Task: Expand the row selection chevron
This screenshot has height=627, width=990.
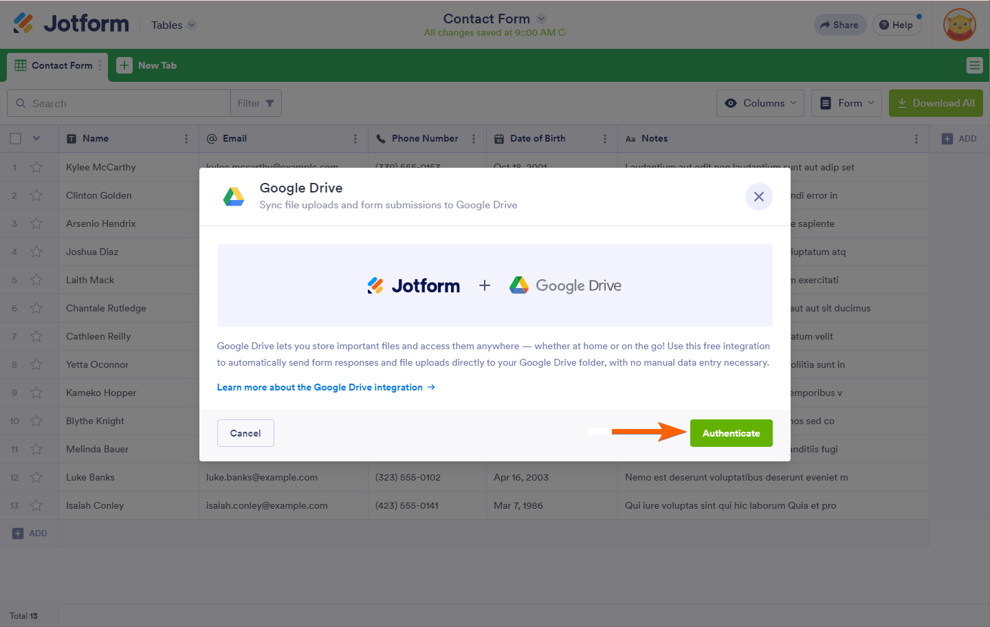Action: 36,139
